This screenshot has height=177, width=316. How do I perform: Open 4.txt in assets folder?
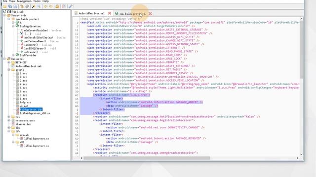coord(23,84)
